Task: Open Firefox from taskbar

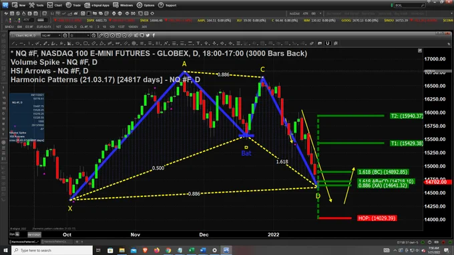Action: [157, 250]
